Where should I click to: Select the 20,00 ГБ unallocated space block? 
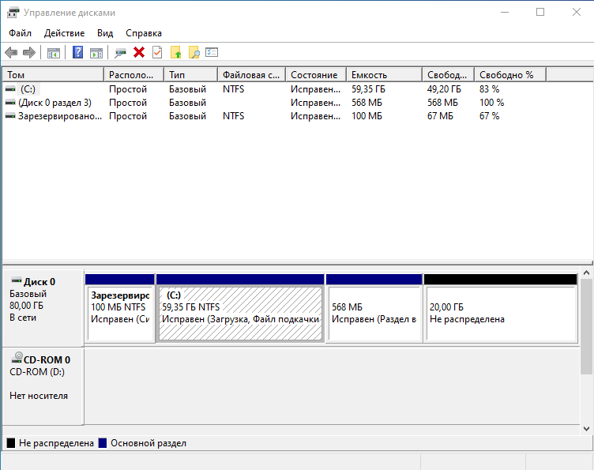[x=501, y=314]
